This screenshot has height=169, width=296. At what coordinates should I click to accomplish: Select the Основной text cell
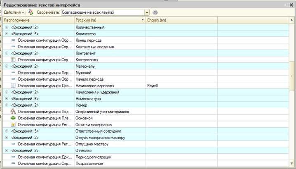coord(110,118)
